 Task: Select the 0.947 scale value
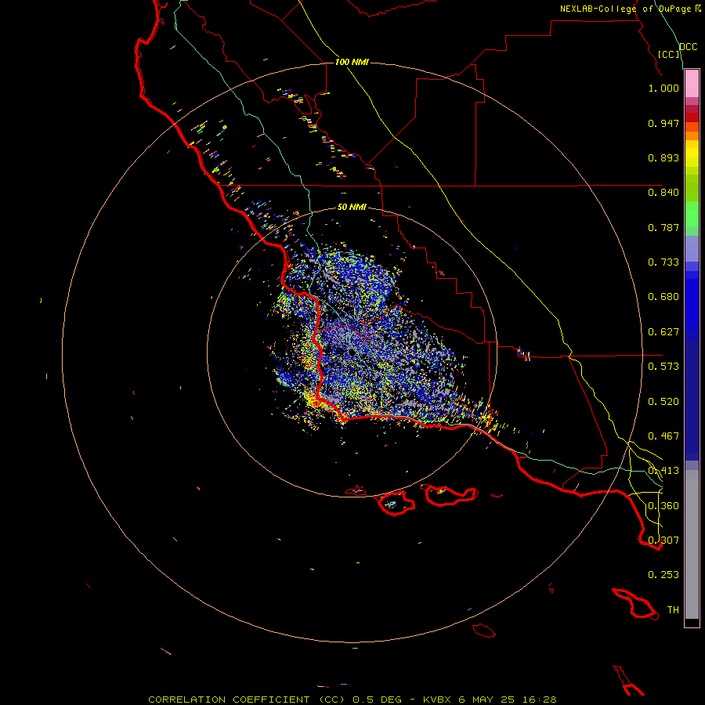click(663, 123)
